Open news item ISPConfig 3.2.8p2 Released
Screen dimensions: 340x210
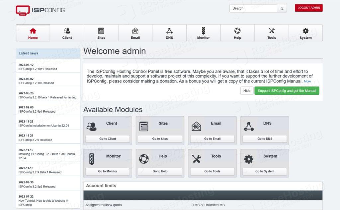[37, 186]
